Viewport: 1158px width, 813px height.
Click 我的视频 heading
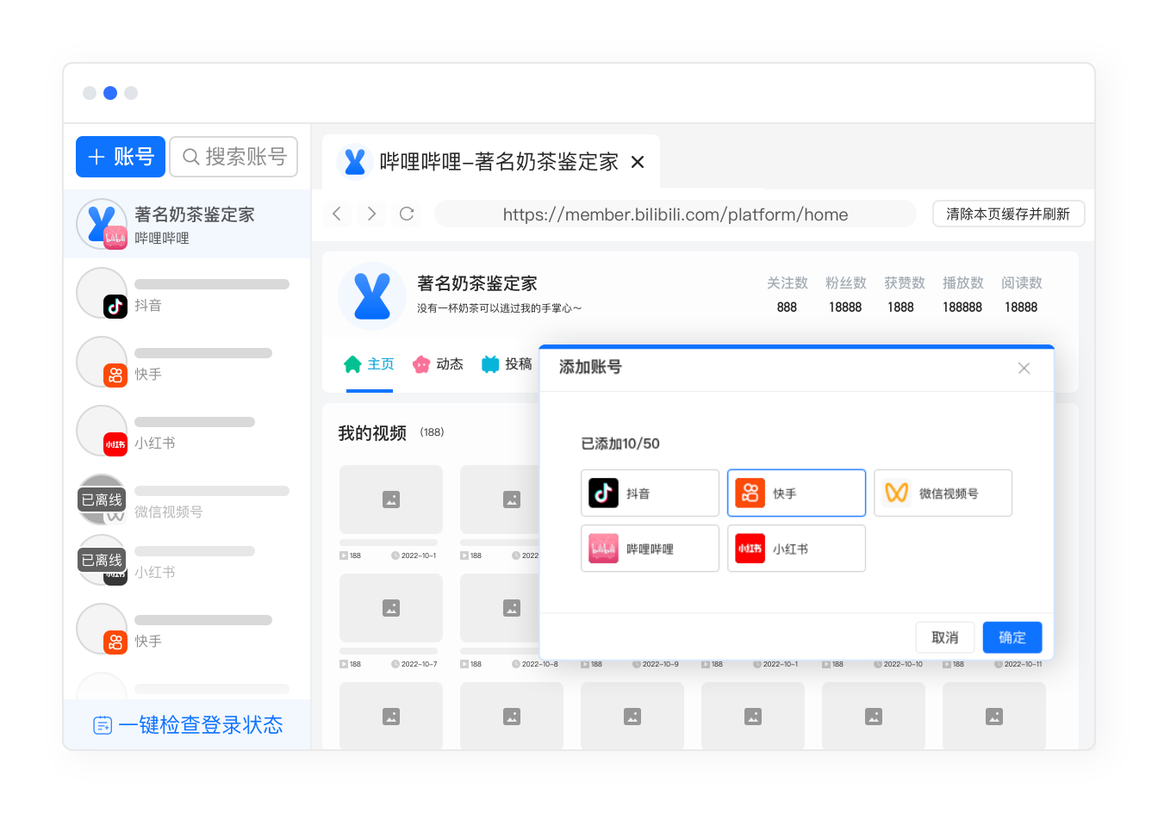372,433
